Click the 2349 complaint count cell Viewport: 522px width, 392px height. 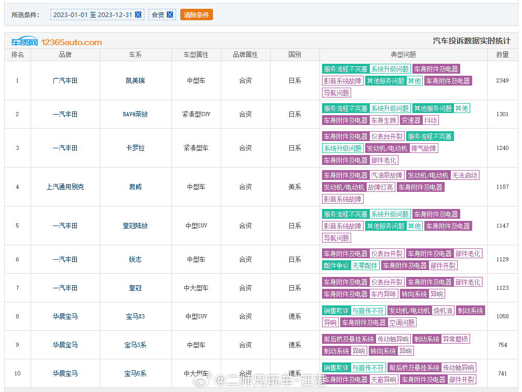(502, 80)
